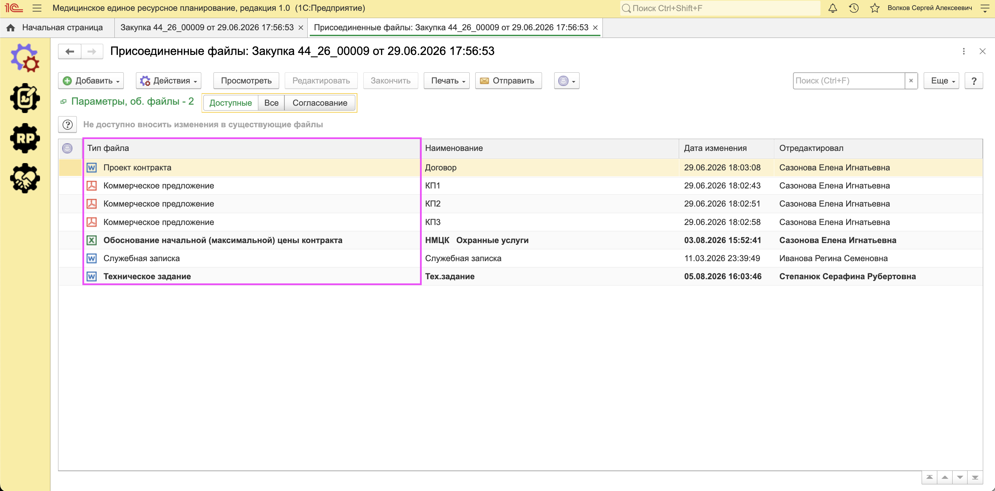Open the gear with checklist sidebar section
This screenshot has width=995, height=491.
(25, 98)
